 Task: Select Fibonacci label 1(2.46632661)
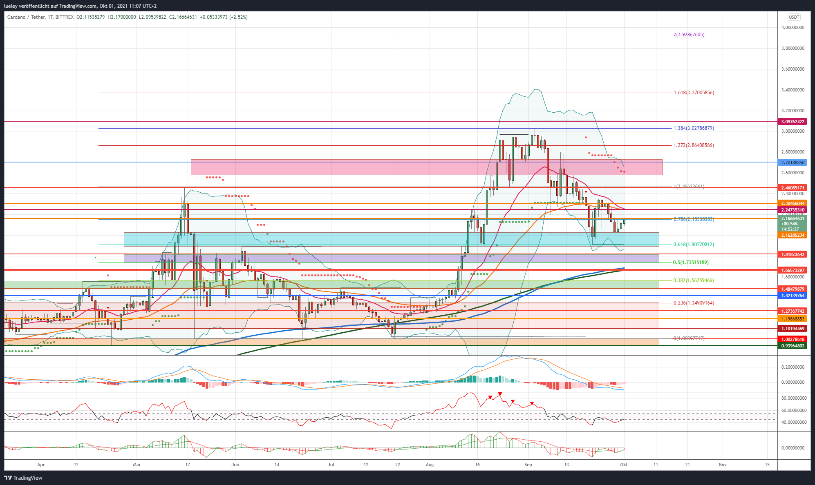[689, 187]
